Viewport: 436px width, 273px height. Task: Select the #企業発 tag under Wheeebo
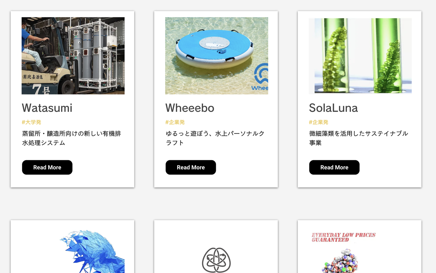pos(175,122)
